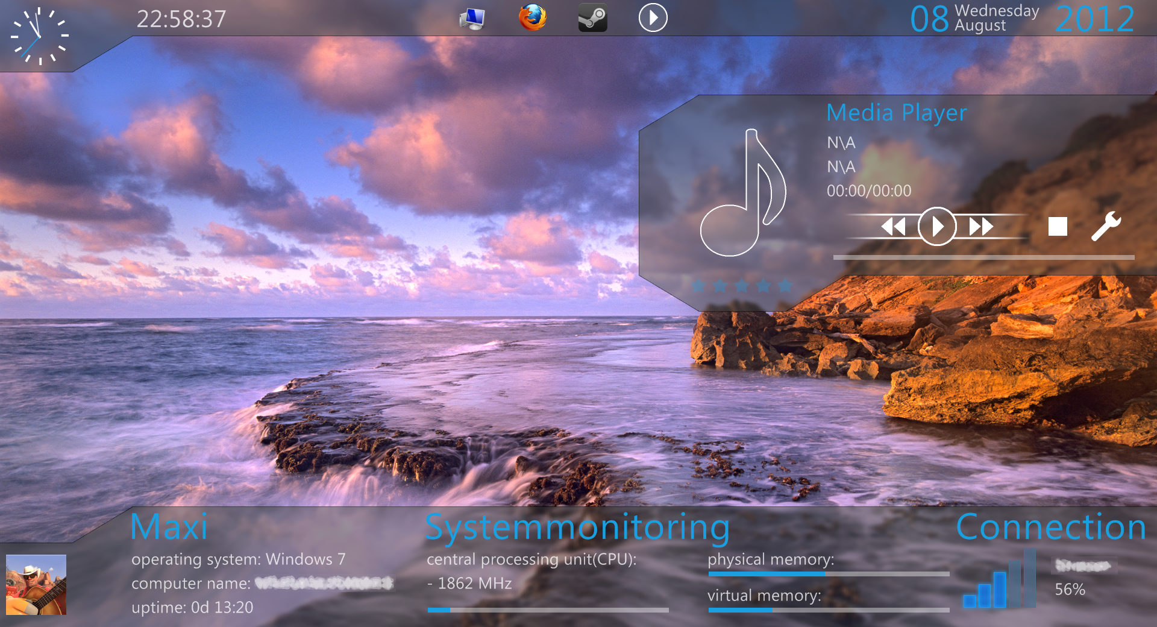Image resolution: width=1157 pixels, height=627 pixels.
Task: Click the operating system: Windows 7 line
Action: tap(239, 560)
